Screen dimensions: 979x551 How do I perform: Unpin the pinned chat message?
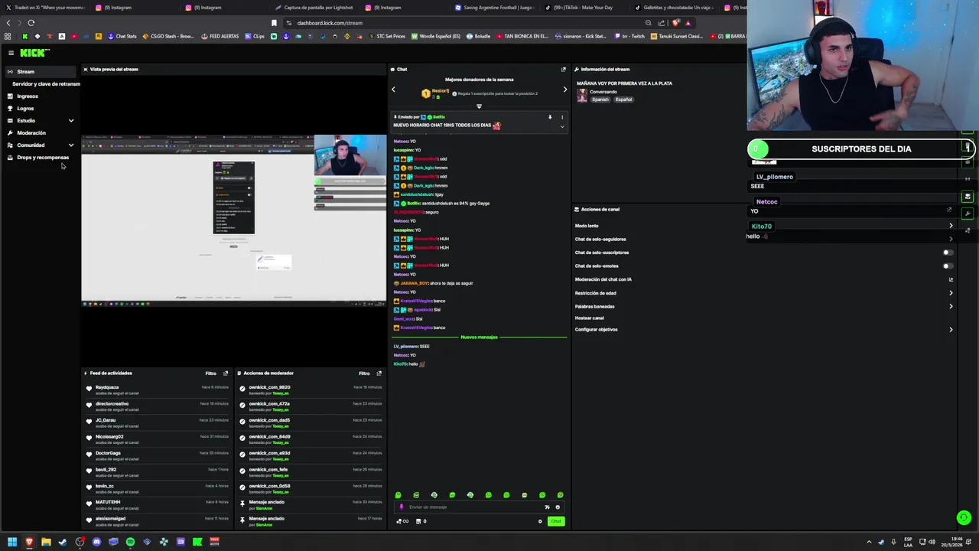click(x=549, y=117)
